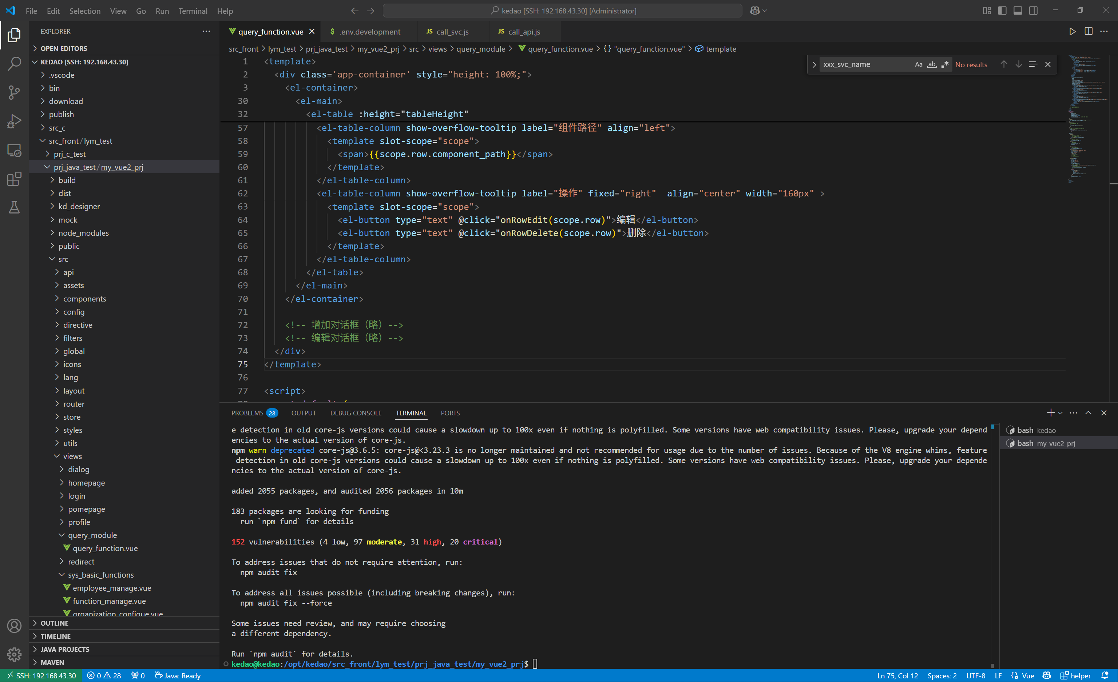Toggle Match Case in find widget
This screenshot has width=1118, height=682.
point(918,64)
